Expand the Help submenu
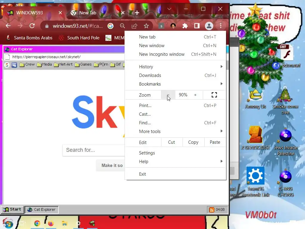The width and height of the screenshot is (305, 229). (175, 161)
